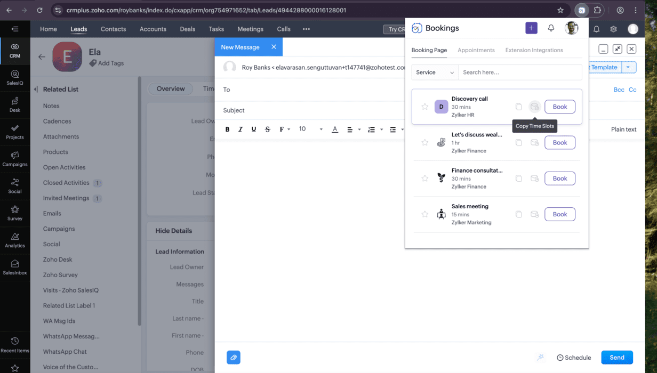The width and height of the screenshot is (657, 373).
Task: Open the indent options dropdown
Action: 396,129
